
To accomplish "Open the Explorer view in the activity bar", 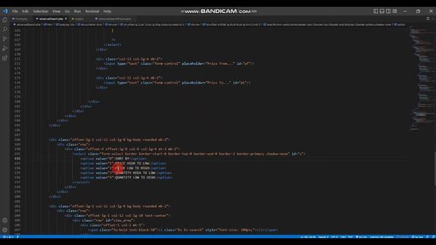I will coord(5,20).
